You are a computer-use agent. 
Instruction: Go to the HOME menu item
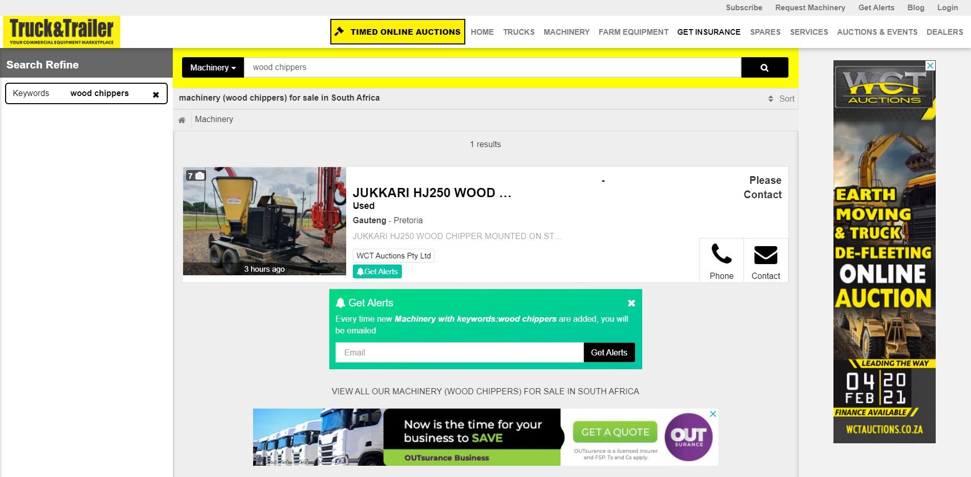482,32
